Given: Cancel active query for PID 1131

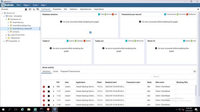Looking at the screenshot, I should [49, 100].
